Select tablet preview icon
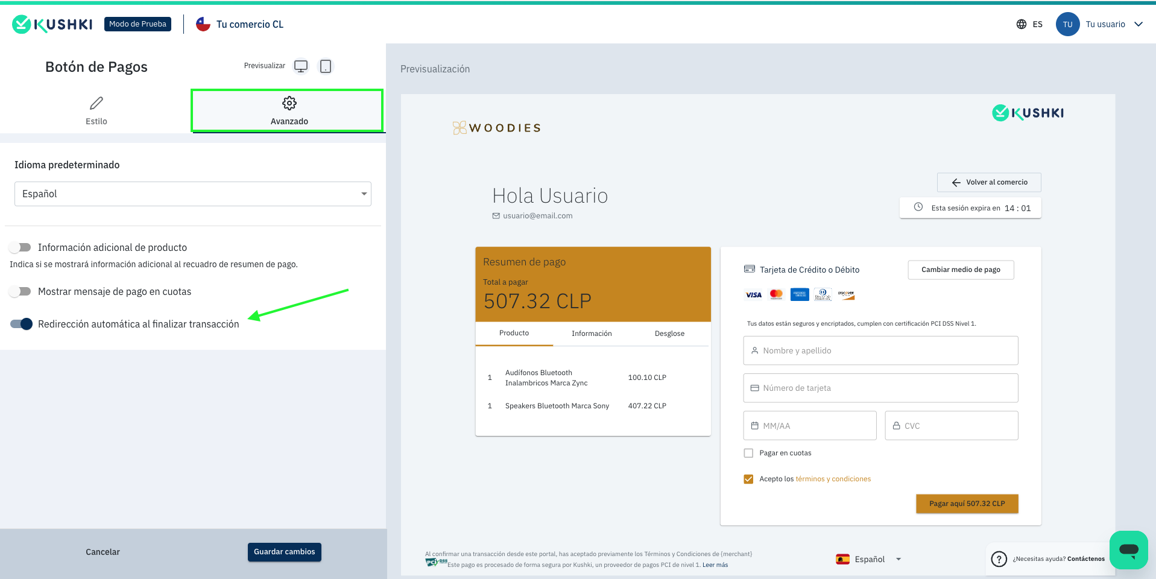The width and height of the screenshot is (1156, 579). coord(326,66)
